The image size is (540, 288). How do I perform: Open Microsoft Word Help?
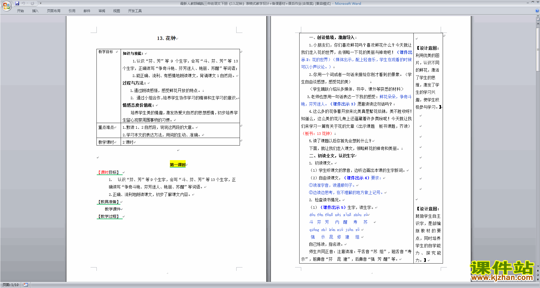537,11
